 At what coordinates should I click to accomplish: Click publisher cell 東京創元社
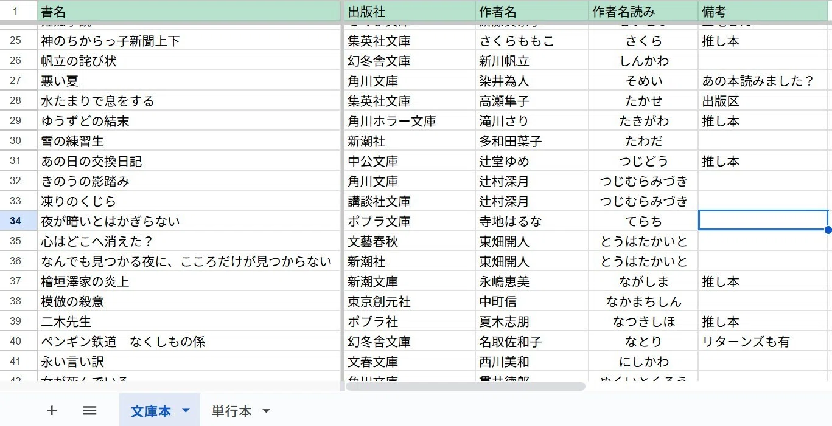(410, 301)
